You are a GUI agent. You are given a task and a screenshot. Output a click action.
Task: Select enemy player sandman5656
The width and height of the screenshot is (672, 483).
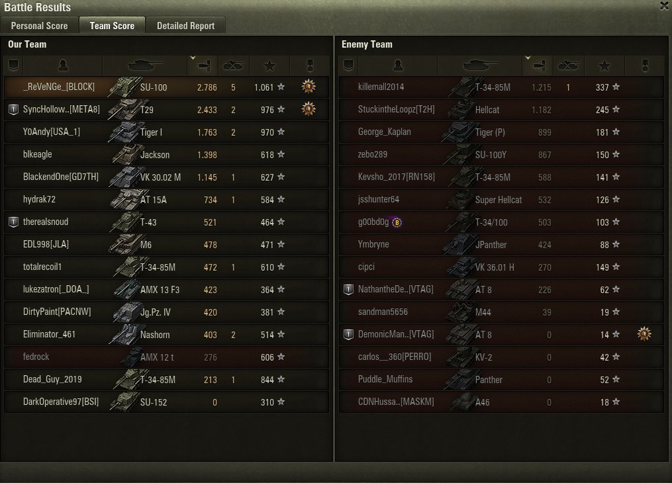tap(383, 312)
